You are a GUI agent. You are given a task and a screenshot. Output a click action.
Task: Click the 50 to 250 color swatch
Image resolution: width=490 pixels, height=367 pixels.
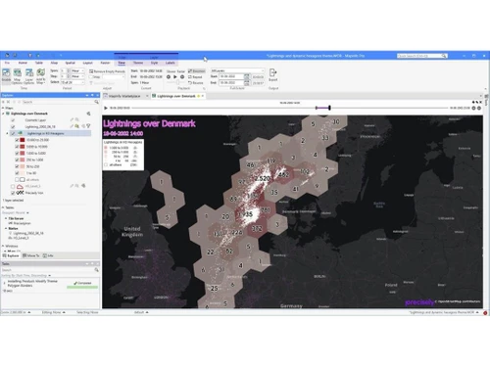pyautogui.click(x=23, y=166)
